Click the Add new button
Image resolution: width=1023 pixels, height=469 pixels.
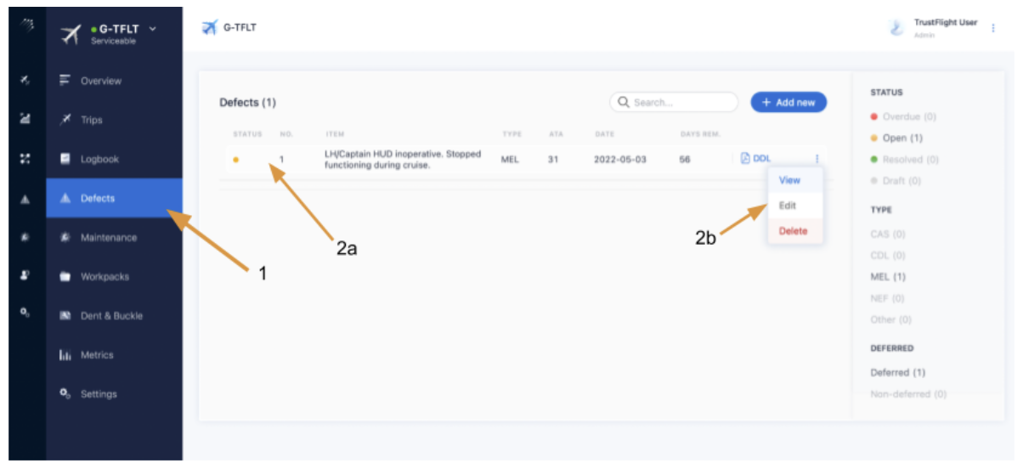788,102
